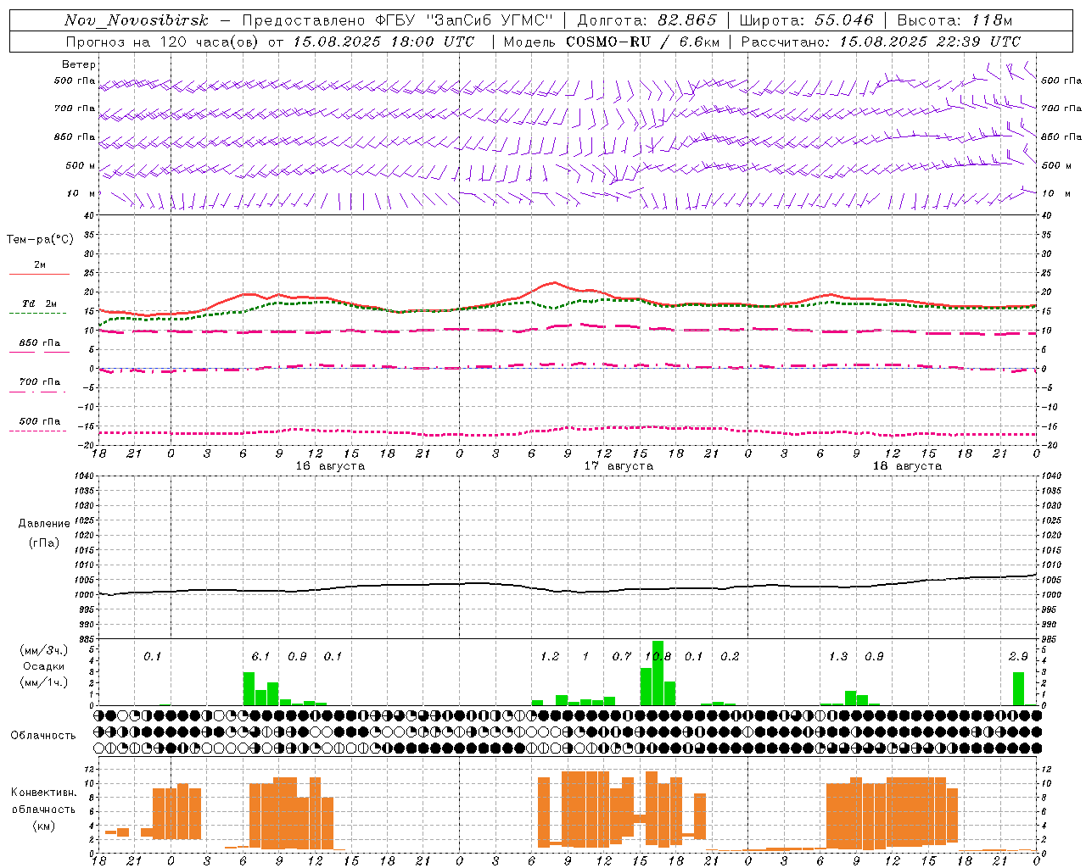Click the station name Nov_Novosibirsk in header
Viewport: 1086px width, 868px height.
tap(137, 20)
